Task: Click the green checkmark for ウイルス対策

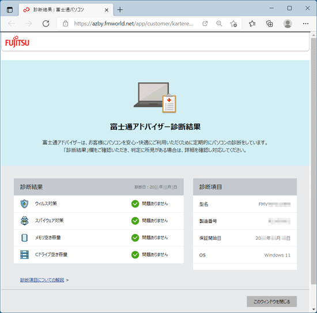Action: tap(135, 204)
